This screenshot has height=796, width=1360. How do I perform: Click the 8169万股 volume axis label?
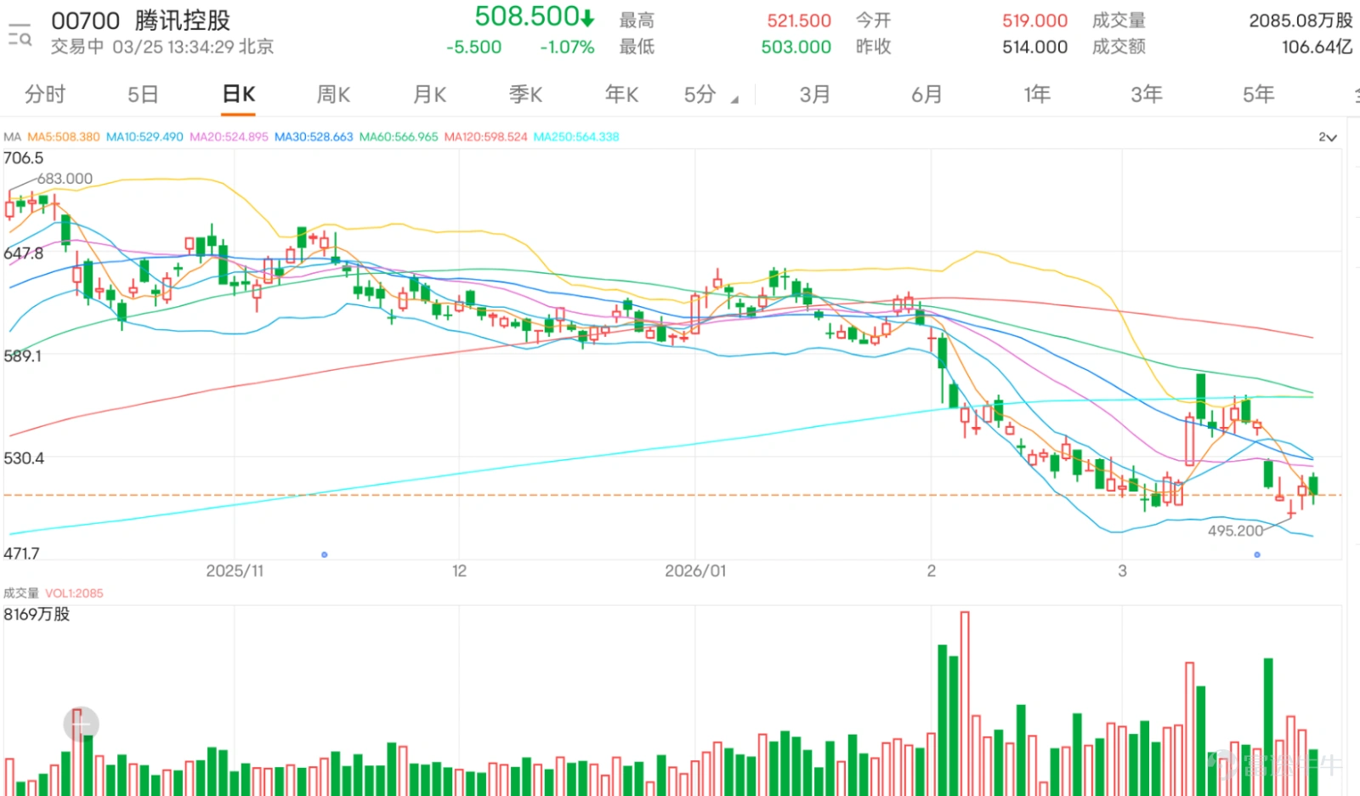37,614
